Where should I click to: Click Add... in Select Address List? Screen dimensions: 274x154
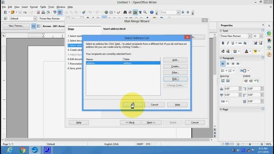(x=176, y=60)
